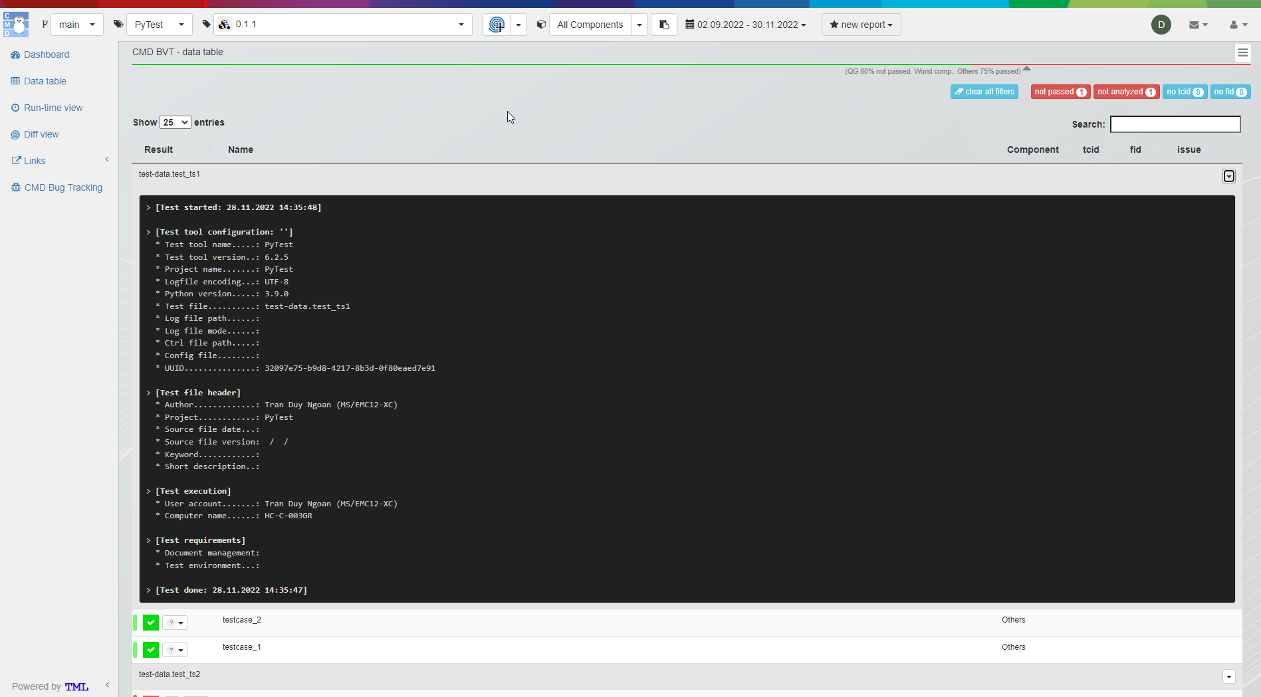
Task: Click the quality gate progress bar
Action: coord(598,66)
